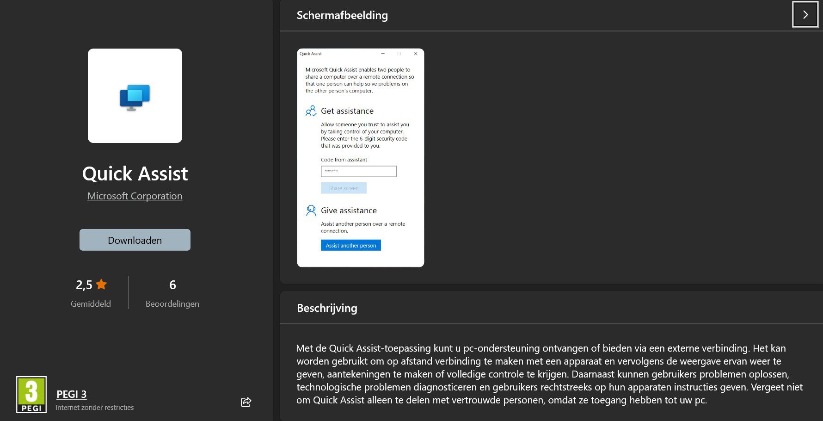The width and height of the screenshot is (823, 421).
Task: Click the share icon
Action: click(246, 402)
